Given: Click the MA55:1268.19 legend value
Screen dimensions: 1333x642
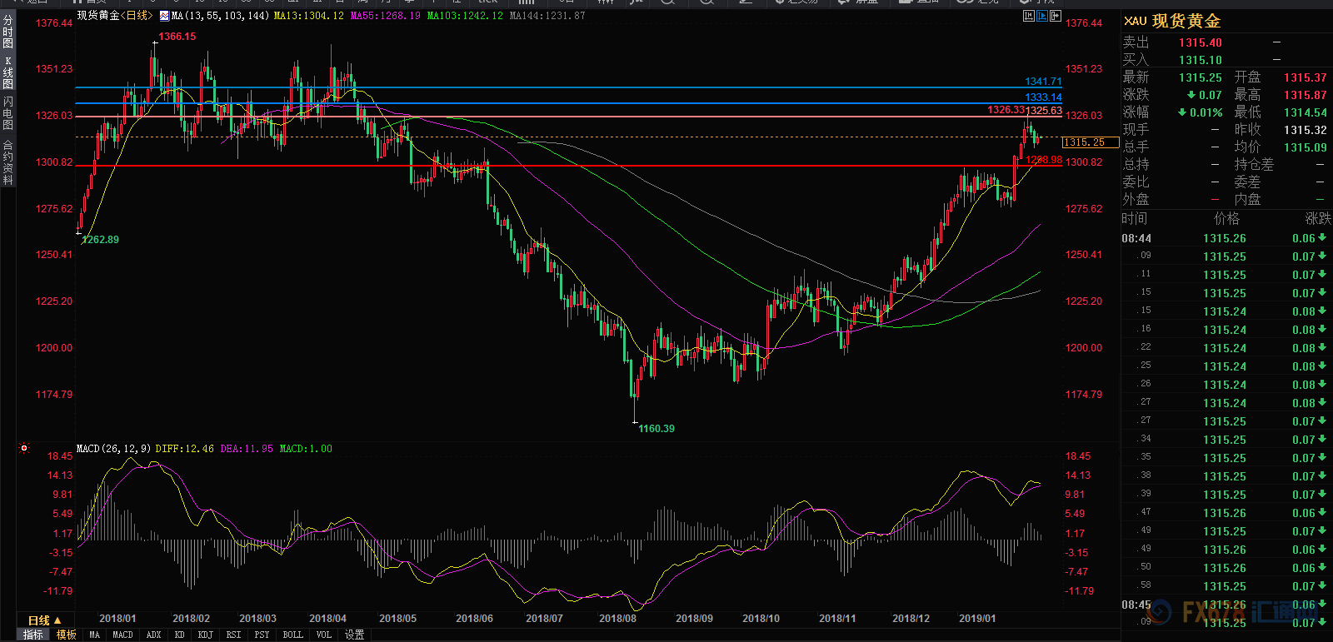Looking at the screenshot, I should pos(385,16).
